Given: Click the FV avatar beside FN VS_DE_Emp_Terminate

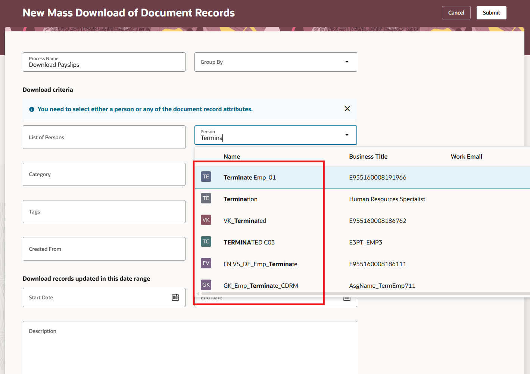Looking at the screenshot, I should [x=206, y=263].
